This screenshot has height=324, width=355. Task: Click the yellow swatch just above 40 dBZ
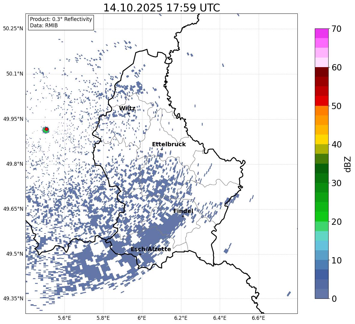pos(322,140)
